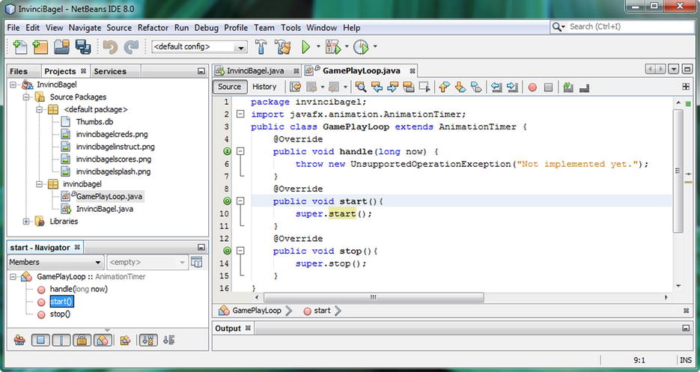Screen dimensions: 700x372
Task: Click Toggle Rectangular Selection icon
Action: click(424, 87)
